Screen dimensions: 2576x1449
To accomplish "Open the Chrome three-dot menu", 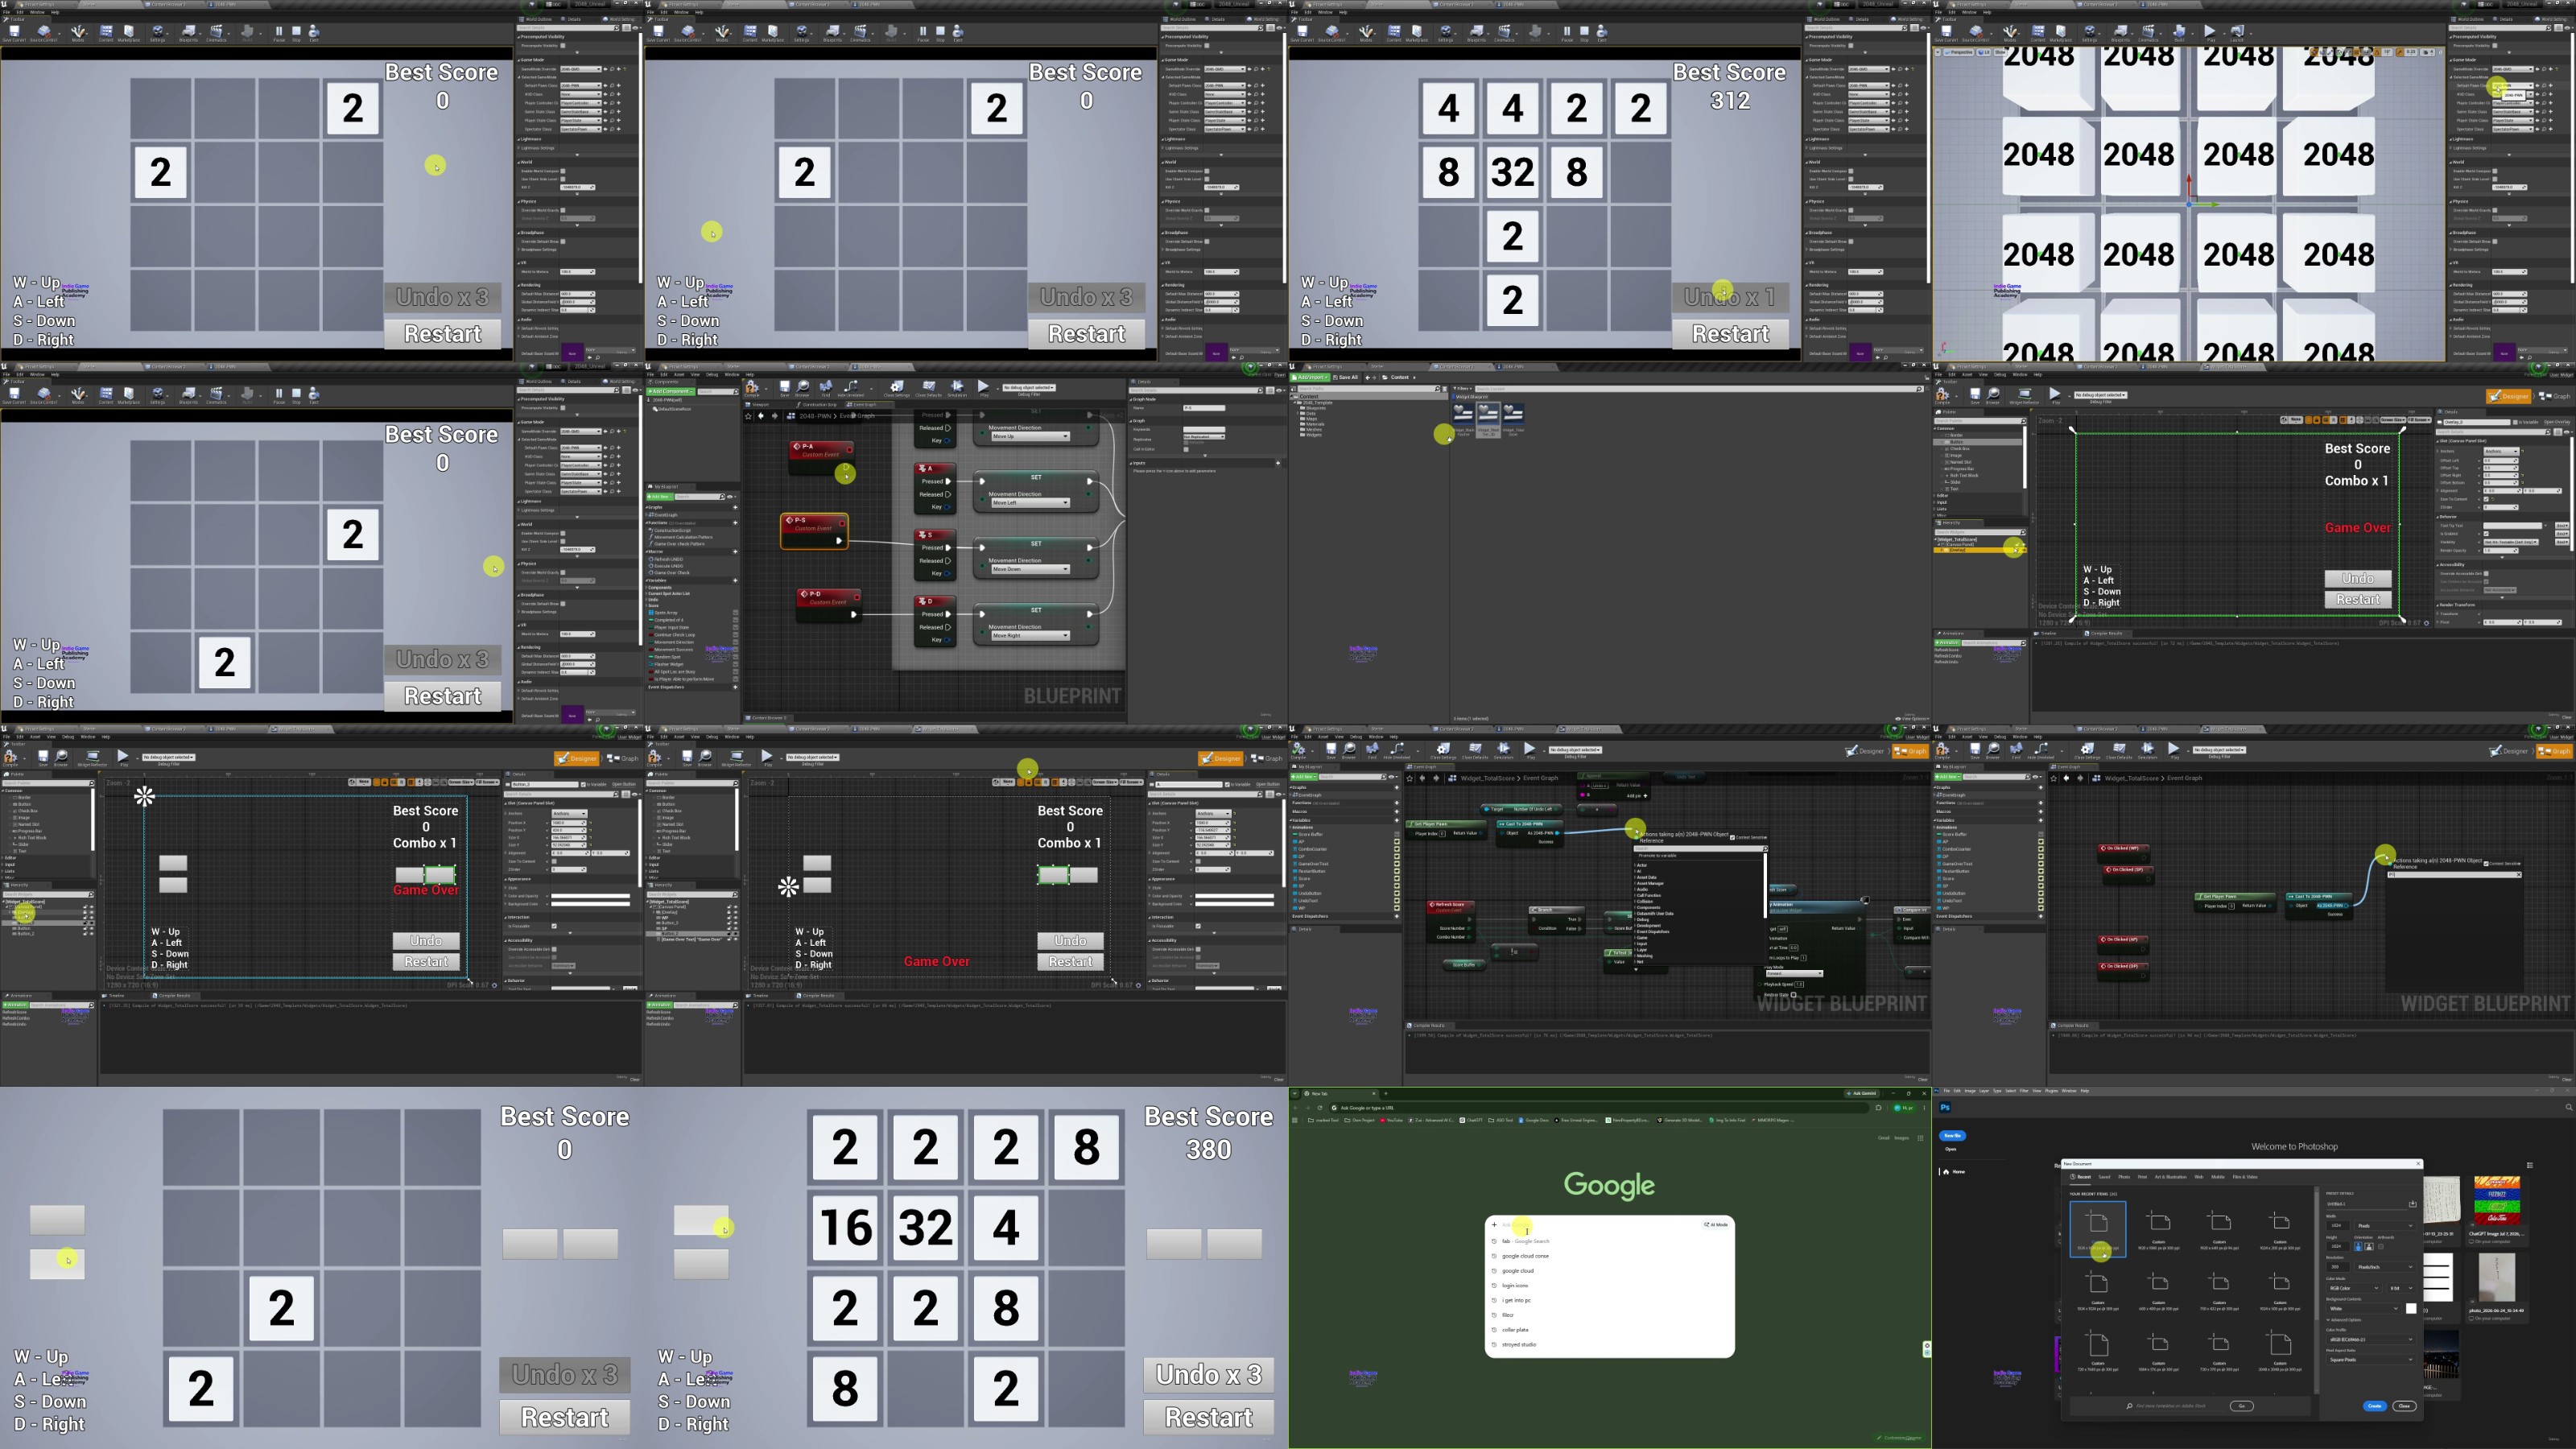I will (x=1923, y=1107).
